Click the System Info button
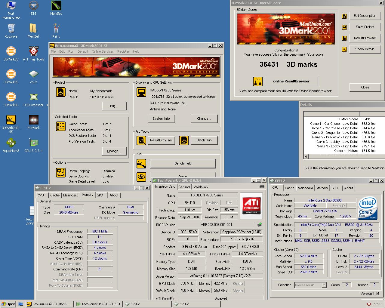 [x=161, y=119]
